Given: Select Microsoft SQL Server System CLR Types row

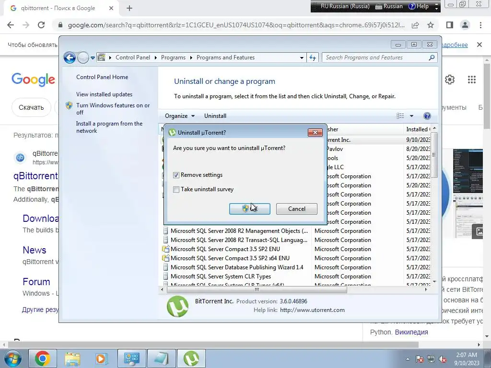Looking at the screenshot, I should click(x=221, y=276).
